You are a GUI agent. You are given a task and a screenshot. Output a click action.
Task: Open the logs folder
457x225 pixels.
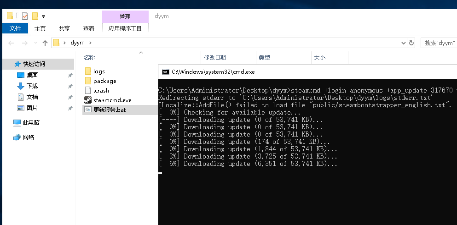(99, 71)
